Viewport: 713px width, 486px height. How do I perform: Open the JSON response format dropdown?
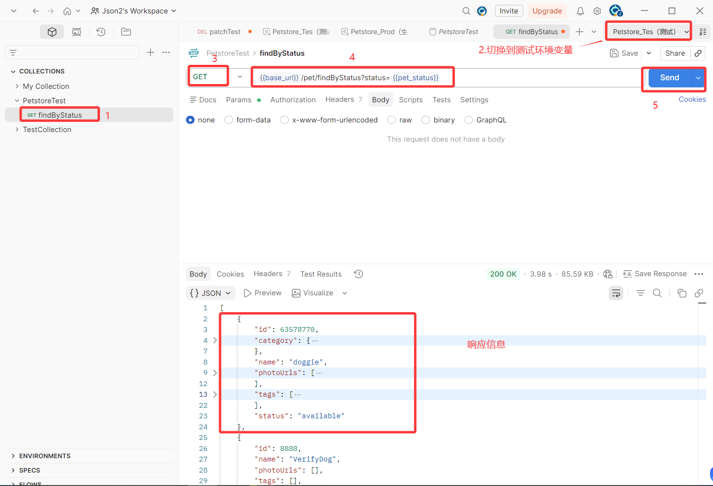(210, 293)
